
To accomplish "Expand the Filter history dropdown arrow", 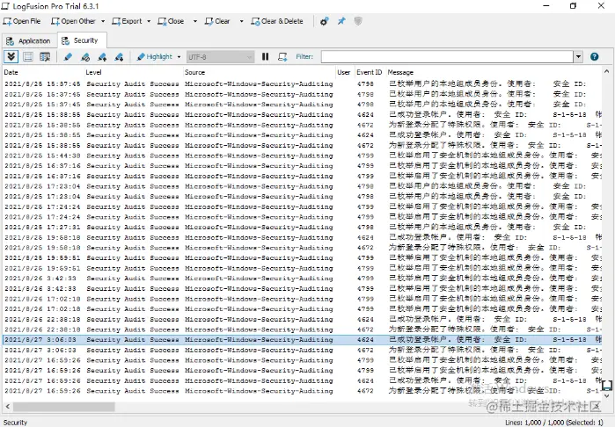I will (x=578, y=57).
